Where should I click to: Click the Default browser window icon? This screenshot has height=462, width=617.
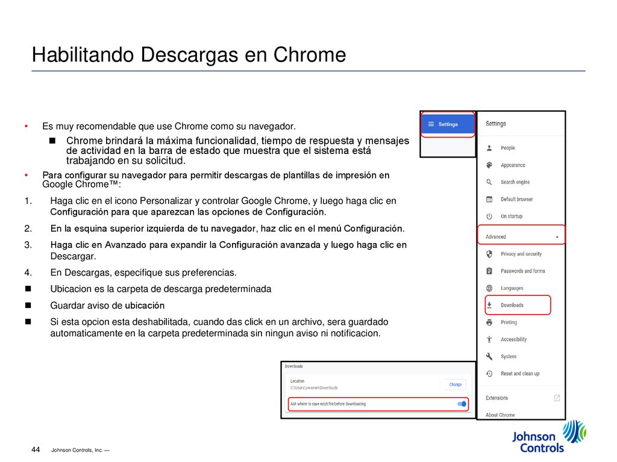pyautogui.click(x=489, y=199)
